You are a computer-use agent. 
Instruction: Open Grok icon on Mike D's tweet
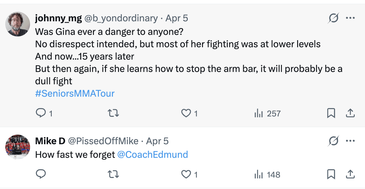[x=333, y=141]
